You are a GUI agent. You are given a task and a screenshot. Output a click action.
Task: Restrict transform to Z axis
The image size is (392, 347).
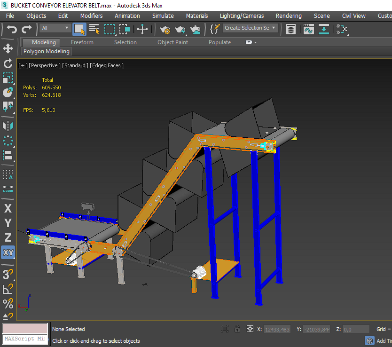[x=8, y=237]
